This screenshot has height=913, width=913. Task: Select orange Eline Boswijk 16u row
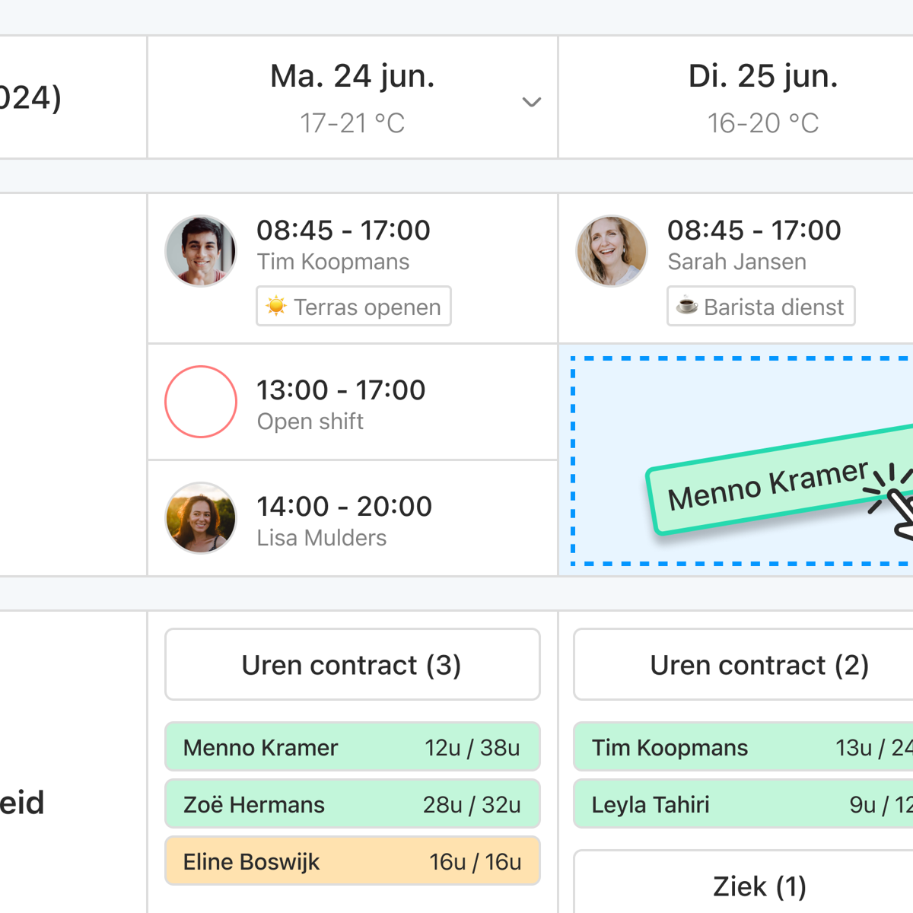tap(352, 861)
